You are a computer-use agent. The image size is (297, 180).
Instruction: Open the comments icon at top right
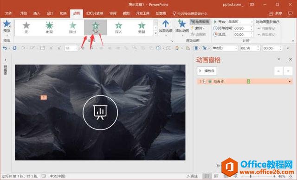click(x=290, y=13)
